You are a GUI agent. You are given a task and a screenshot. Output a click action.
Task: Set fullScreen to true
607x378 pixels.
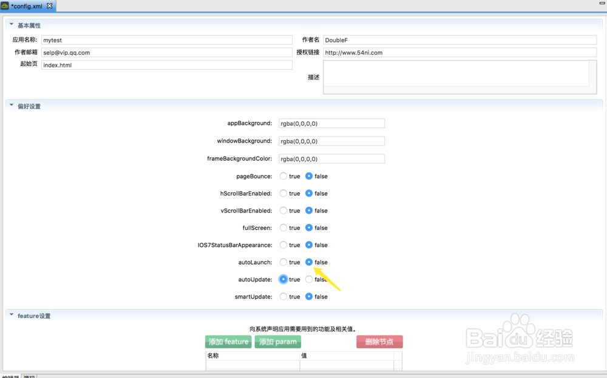tap(283, 228)
